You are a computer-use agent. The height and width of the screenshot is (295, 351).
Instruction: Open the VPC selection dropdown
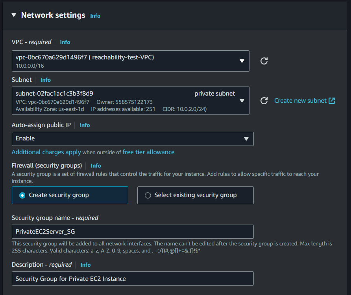pyautogui.click(x=131, y=61)
